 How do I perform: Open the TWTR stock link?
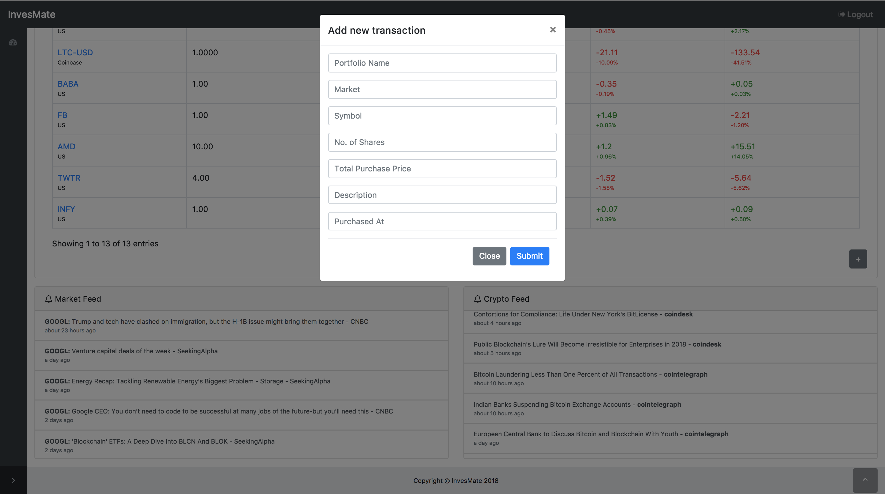(x=69, y=178)
